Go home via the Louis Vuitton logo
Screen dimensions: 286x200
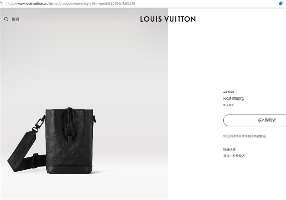coord(168,19)
